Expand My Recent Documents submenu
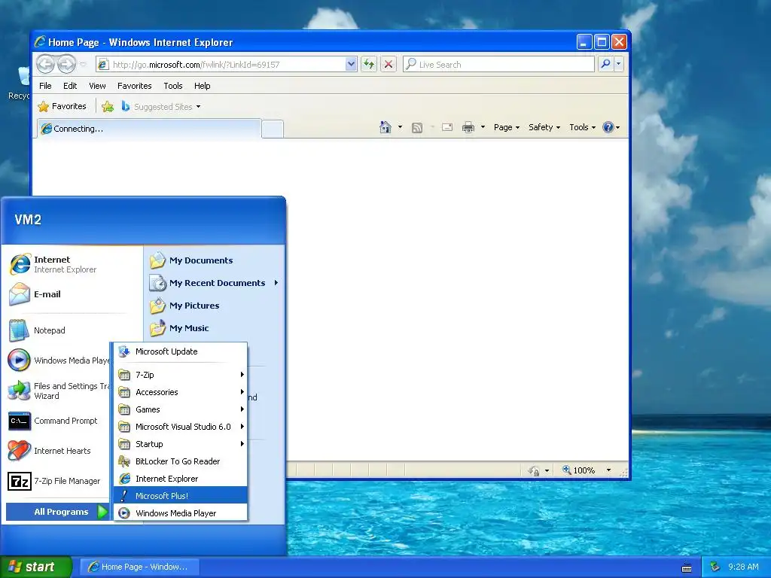 [x=215, y=283]
